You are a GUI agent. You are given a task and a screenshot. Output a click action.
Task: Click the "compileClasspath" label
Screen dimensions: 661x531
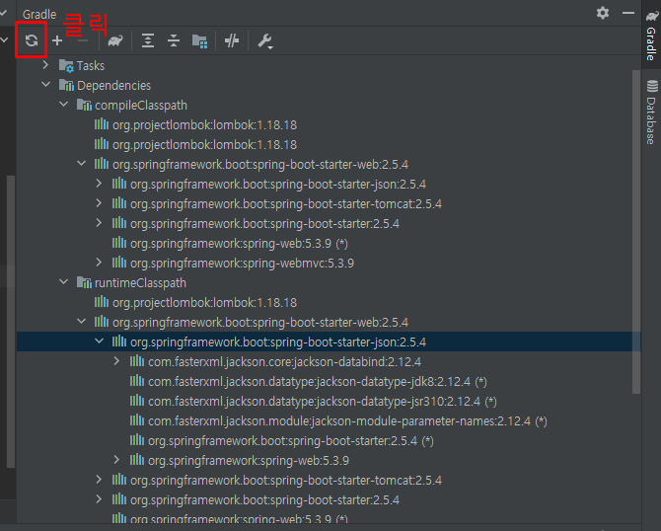tap(141, 106)
